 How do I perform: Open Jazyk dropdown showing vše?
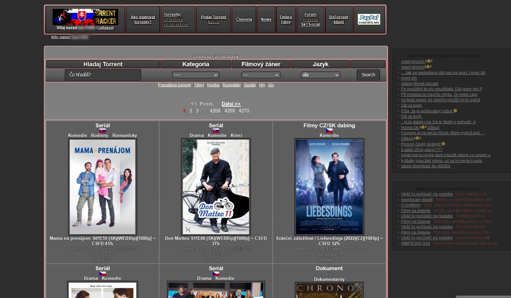tap(320, 75)
